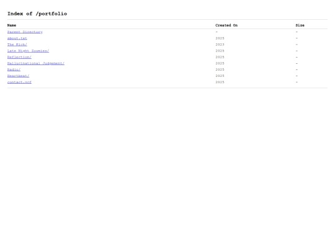Image resolution: width=335 pixels, height=251 pixels.
Task: Open the Parent Directory link
Action: [x=25, y=32]
